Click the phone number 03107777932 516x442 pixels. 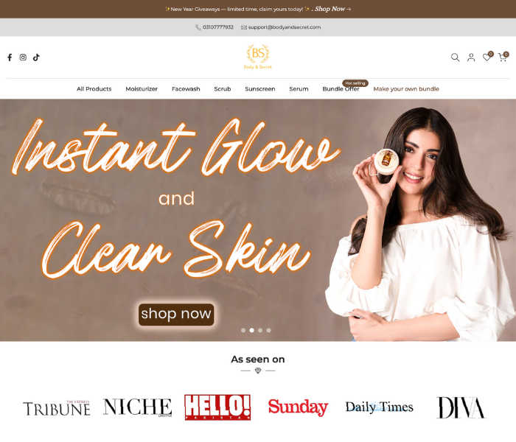(218, 27)
